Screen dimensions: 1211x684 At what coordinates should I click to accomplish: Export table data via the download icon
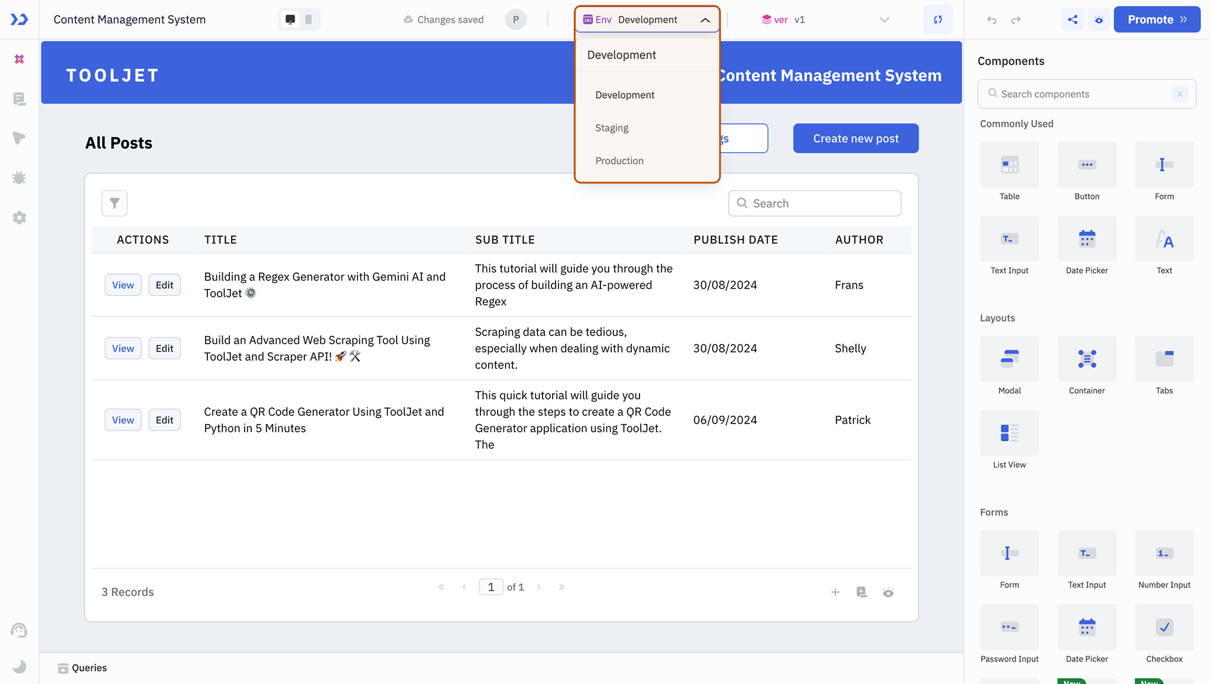[x=862, y=591]
